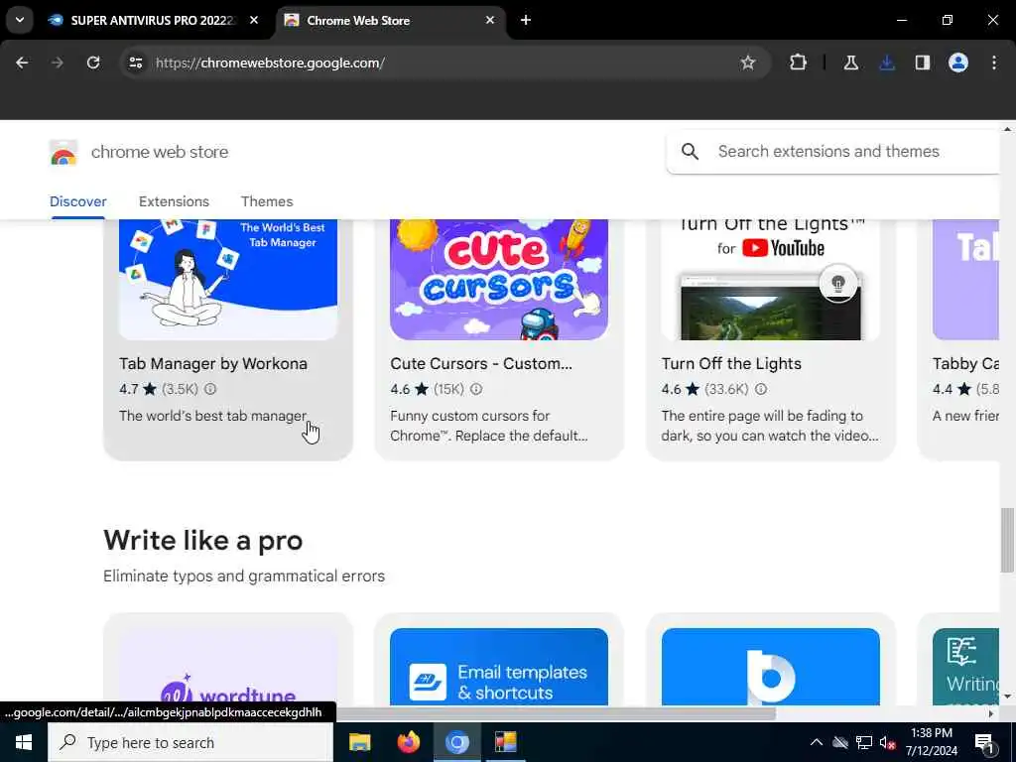Select the Chromium icon in the taskbar
Viewport: 1016px width, 762px height.
pyautogui.click(x=456, y=742)
